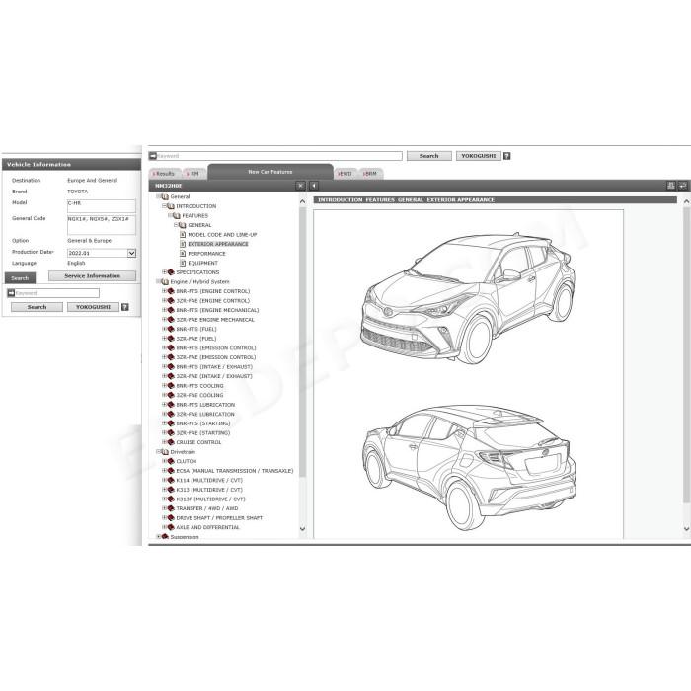This screenshot has height=691, width=691.
Task: Click the content scrollbar up arrow
Action: pos(686,201)
